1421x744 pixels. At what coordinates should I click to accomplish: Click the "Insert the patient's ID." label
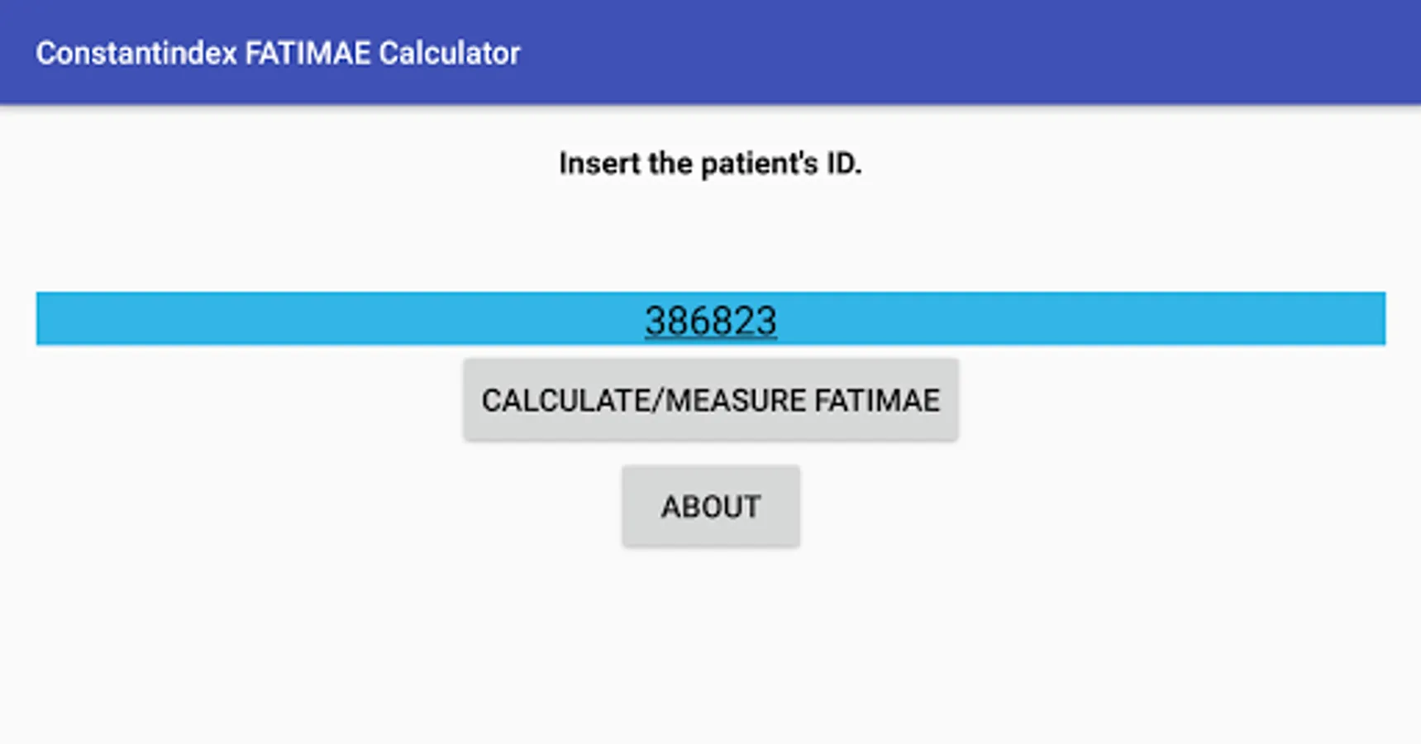click(710, 163)
